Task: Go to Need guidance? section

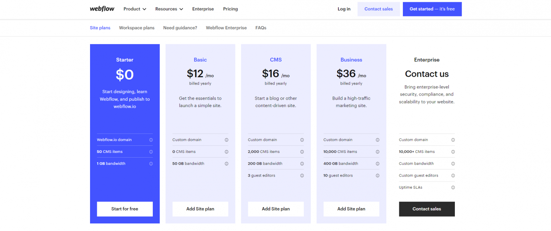Action: (180, 28)
